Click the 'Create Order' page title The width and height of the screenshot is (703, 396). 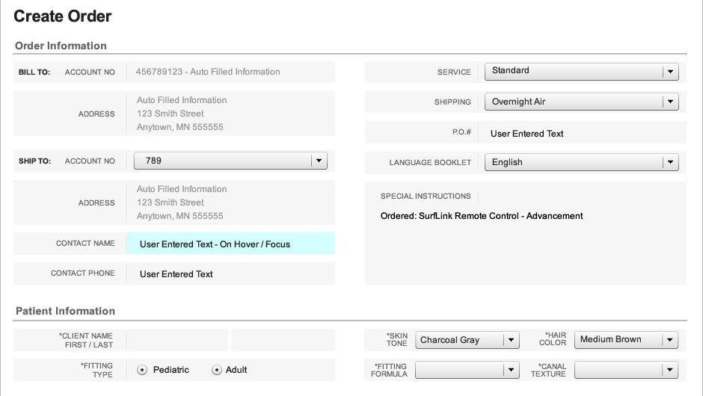tap(63, 16)
